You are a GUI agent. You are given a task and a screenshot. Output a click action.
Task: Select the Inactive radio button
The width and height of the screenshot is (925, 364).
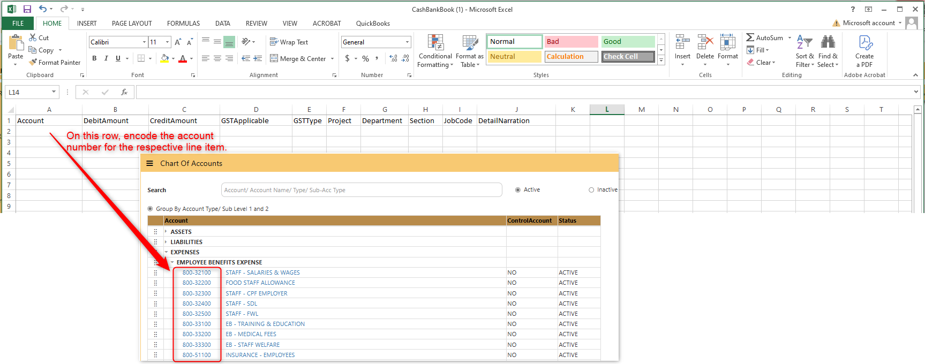[591, 190]
